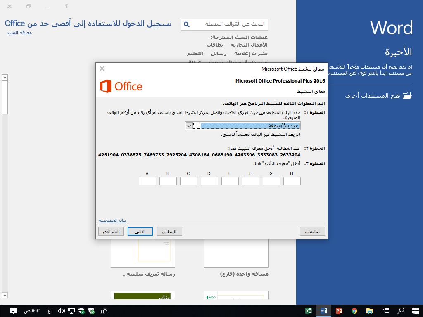The height and width of the screenshot is (317, 423).
Task: Open File Explorer in taskbar
Action: pyautogui.click(x=370, y=311)
